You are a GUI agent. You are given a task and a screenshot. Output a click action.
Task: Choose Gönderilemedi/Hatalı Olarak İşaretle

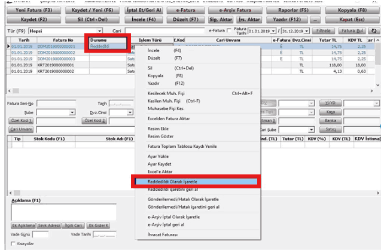tap(198, 199)
